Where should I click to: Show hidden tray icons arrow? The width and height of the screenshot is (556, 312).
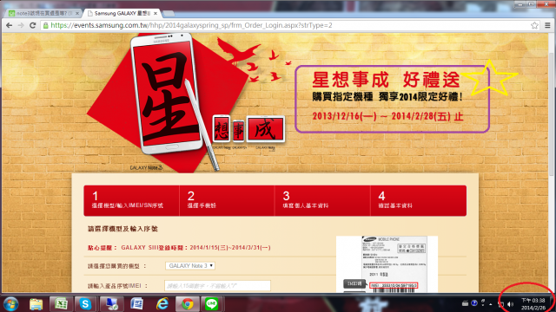click(x=491, y=304)
